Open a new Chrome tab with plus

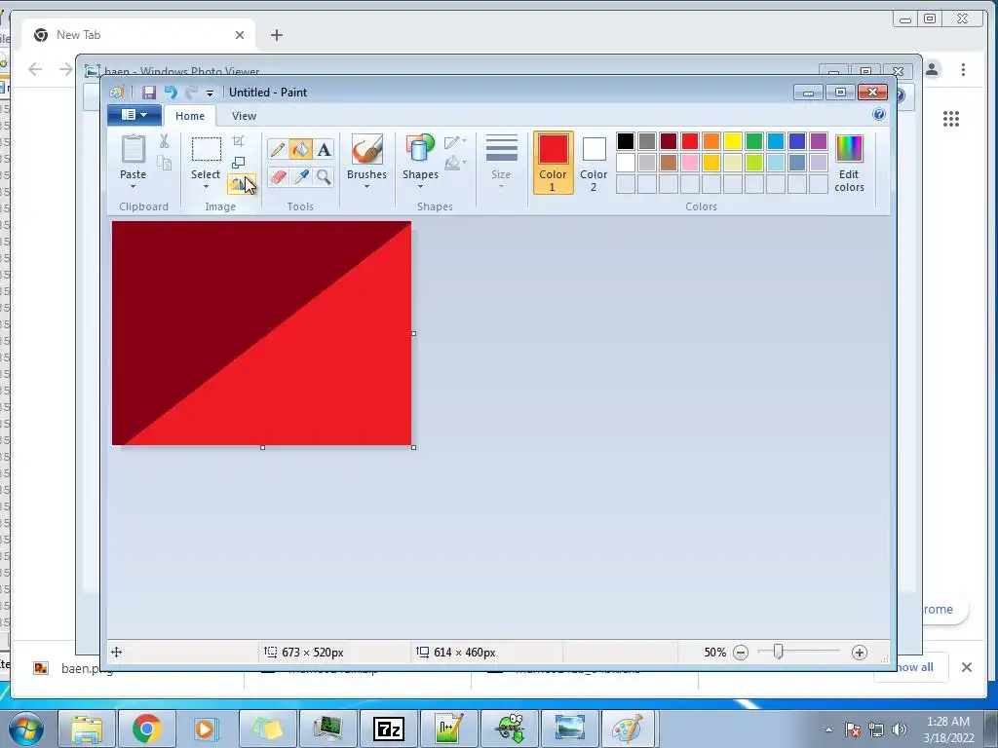point(276,35)
